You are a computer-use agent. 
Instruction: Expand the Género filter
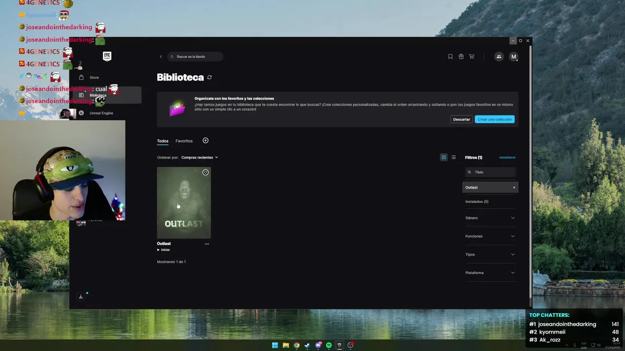click(x=490, y=218)
